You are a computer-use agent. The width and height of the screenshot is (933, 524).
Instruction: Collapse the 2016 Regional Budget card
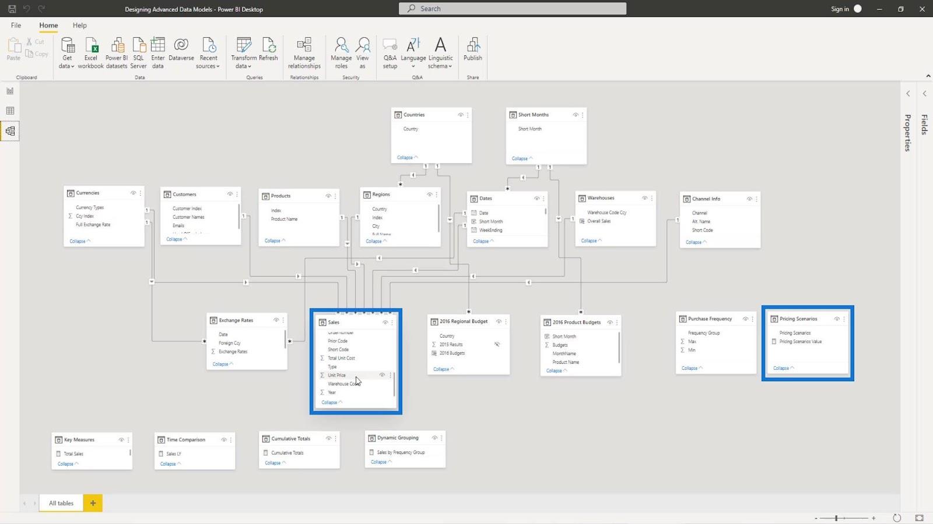click(444, 369)
